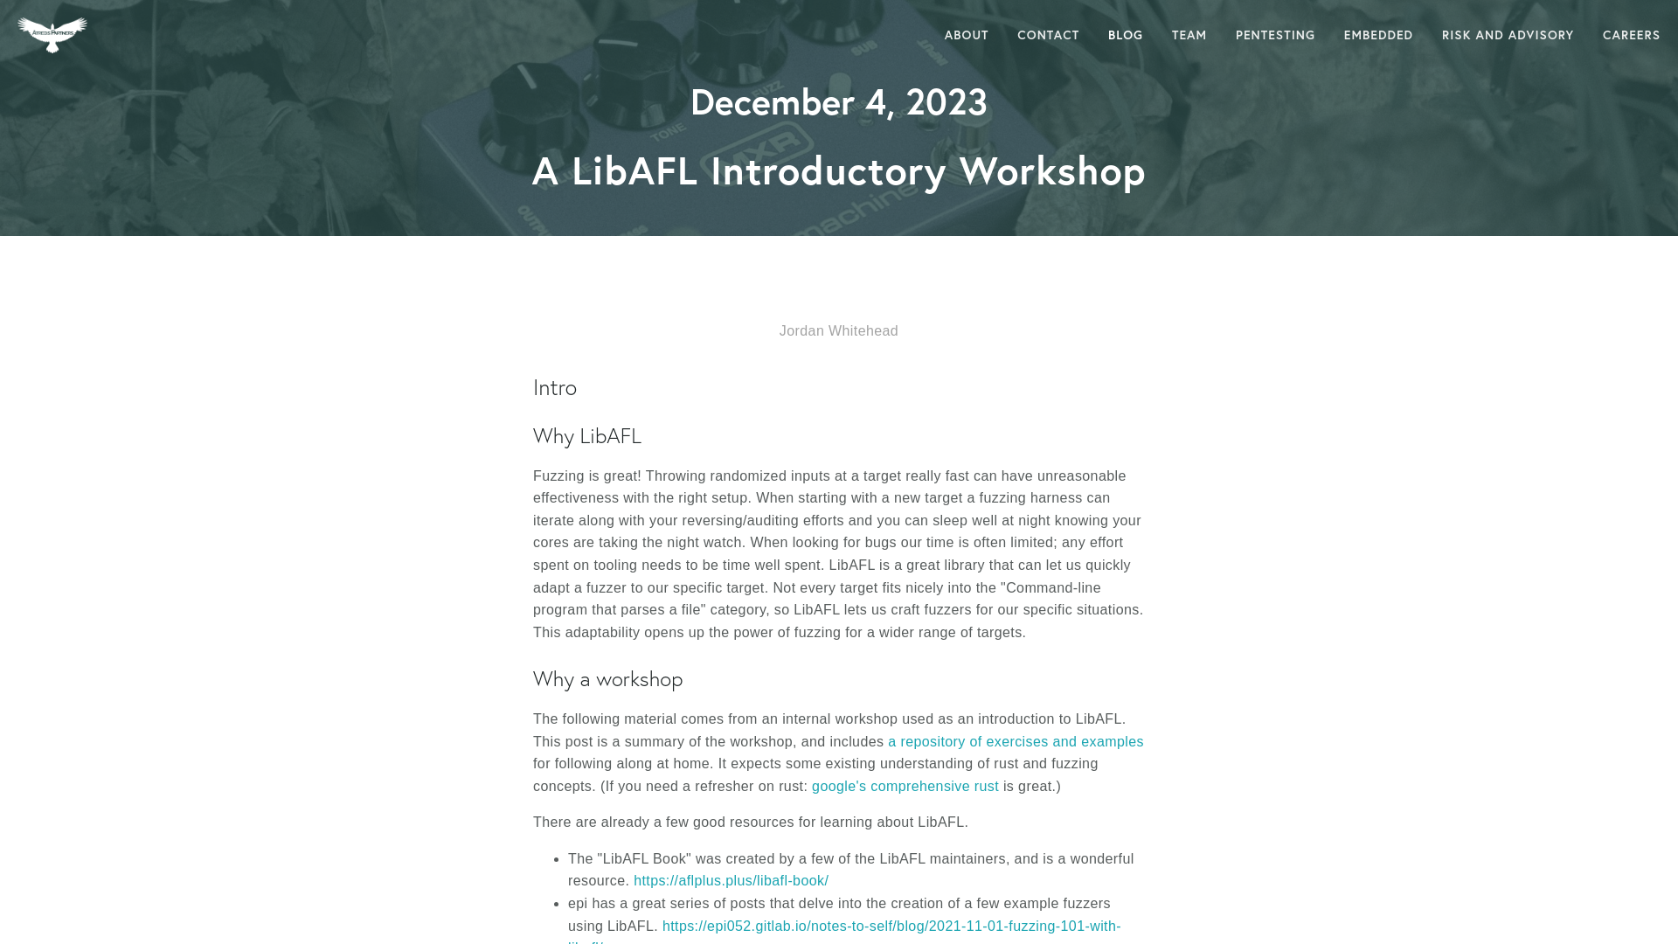The height and width of the screenshot is (944, 1678).
Task: Open google's comprehensive rust link
Action: pos(905,786)
